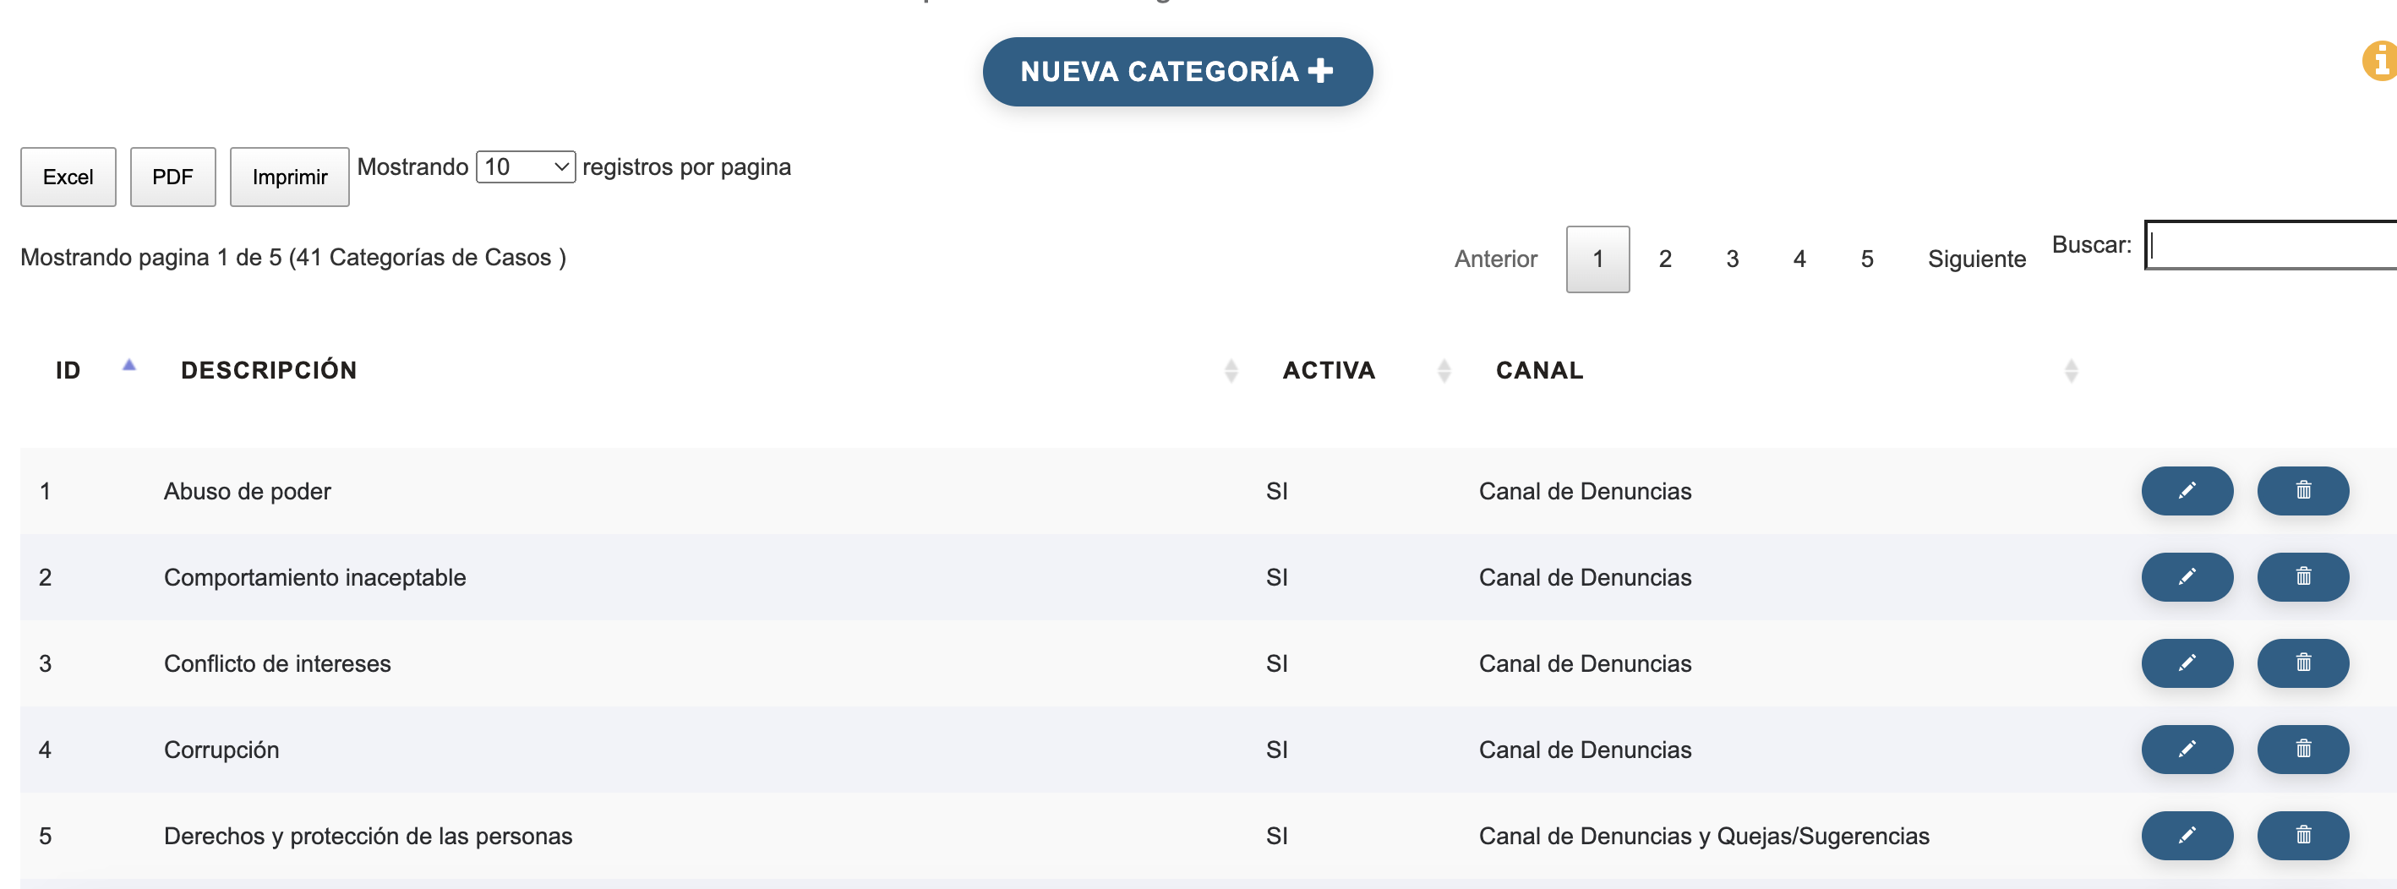Toggle sorting on the ACTIVA column
This screenshot has height=889, width=2397.
pyautogui.click(x=1444, y=369)
